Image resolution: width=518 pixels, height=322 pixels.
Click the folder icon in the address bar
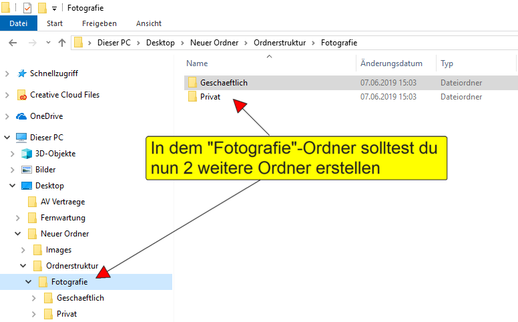(x=78, y=42)
